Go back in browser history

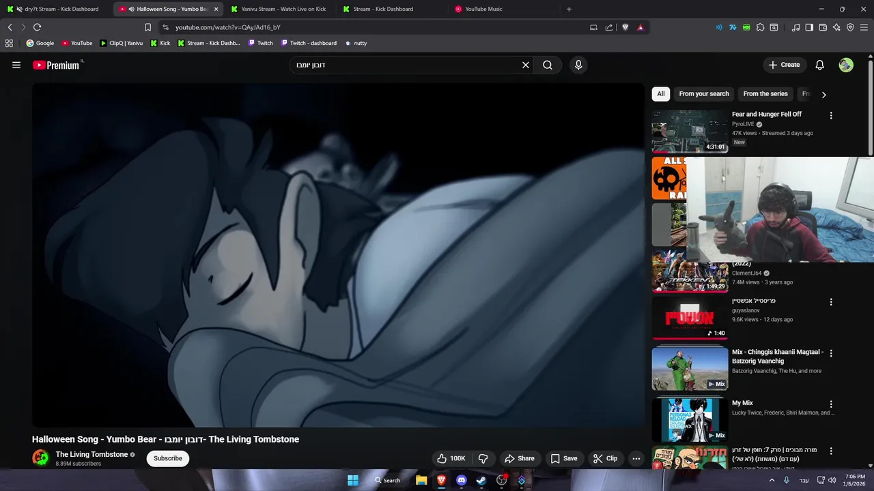pyautogui.click(x=10, y=27)
